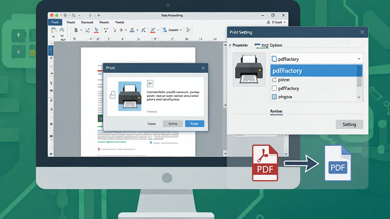Click the blue PDF file icon

[338, 163]
